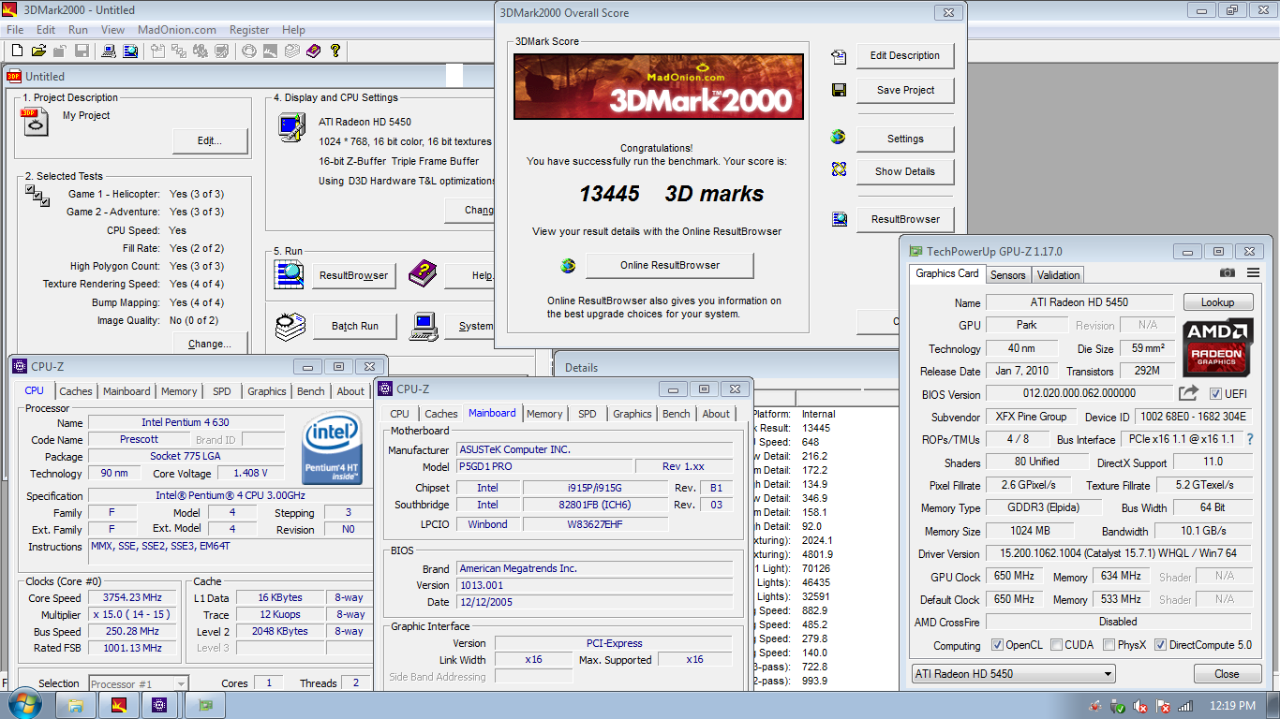Click the 3DMark2000 banner image
Viewport: 1280px width, 719px height.
coord(658,86)
